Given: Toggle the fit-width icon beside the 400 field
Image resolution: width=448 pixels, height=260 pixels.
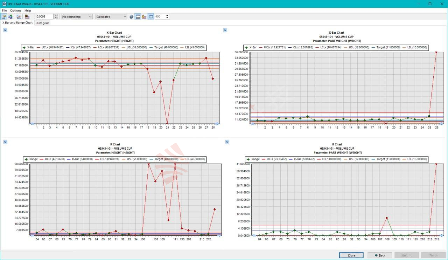Looking at the screenshot, I should tap(151, 16).
